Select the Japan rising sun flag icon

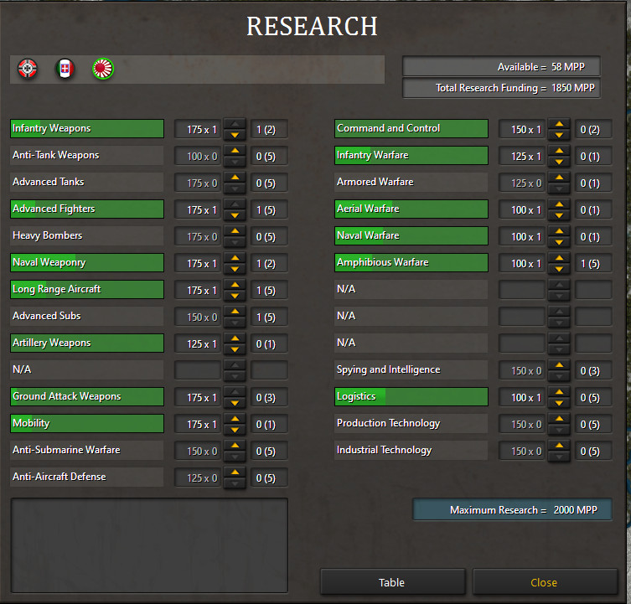tap(103, 69)
